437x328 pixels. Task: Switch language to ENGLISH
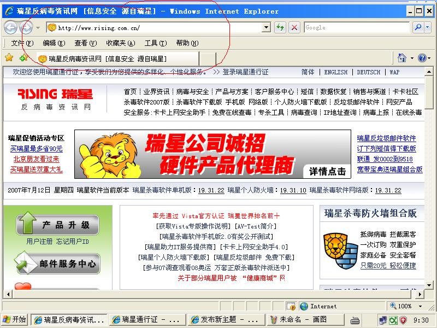[335, 72]
